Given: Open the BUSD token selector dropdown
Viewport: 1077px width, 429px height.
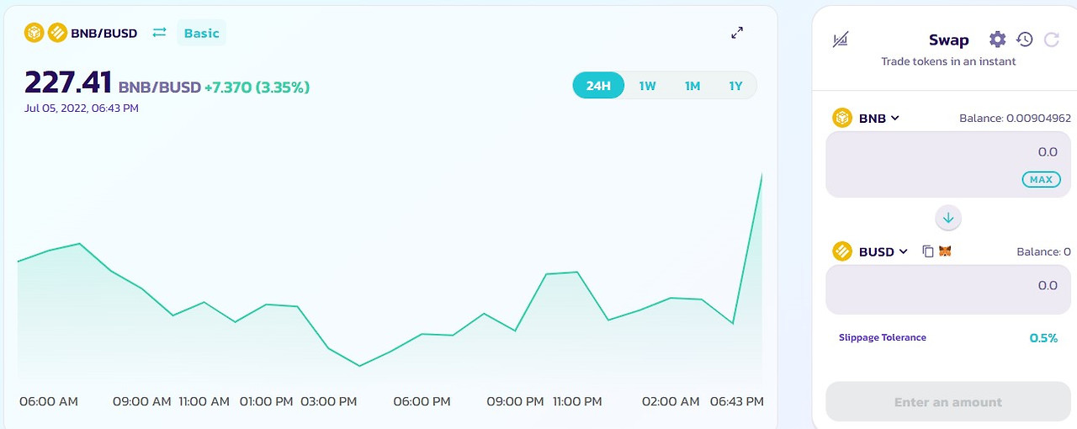Looking at the screenshot, I should pos(883,252).
